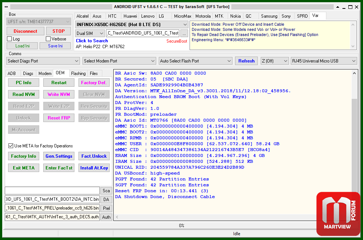
Task: Switch to the Alcatel brand tab
Action: coord(82,16)
